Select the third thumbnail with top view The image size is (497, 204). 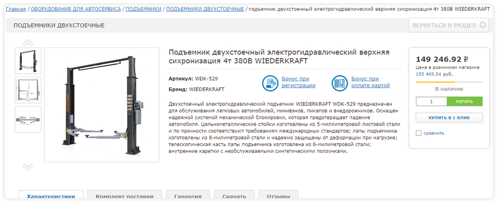(x=28, y=119)
